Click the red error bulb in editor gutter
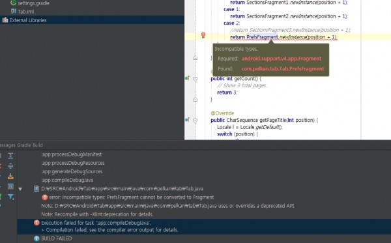This screenshot has width=391, height=243. click(x=203, y=35)
